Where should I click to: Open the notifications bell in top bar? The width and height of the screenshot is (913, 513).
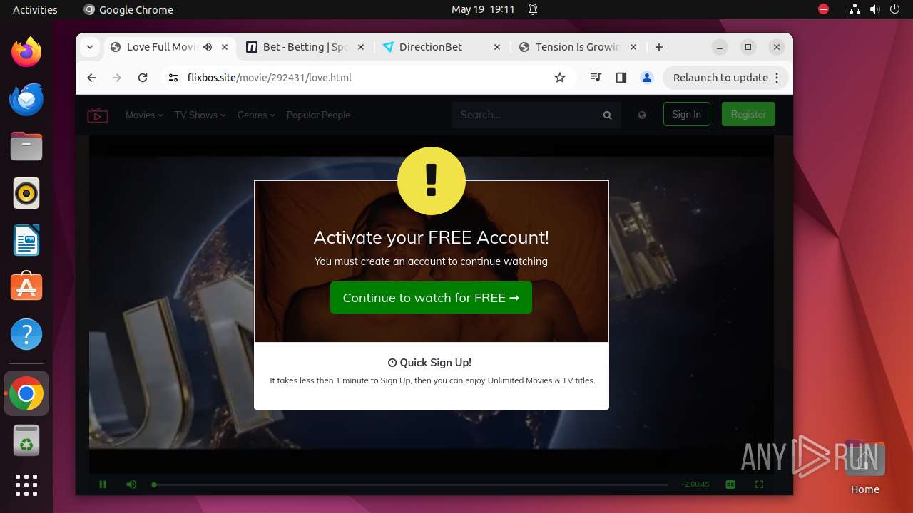(x=533, y=9)
